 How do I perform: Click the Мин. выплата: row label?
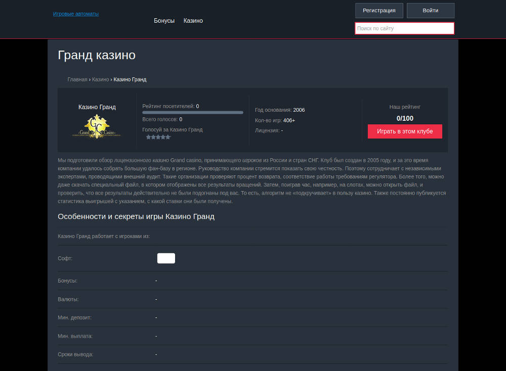75,336
